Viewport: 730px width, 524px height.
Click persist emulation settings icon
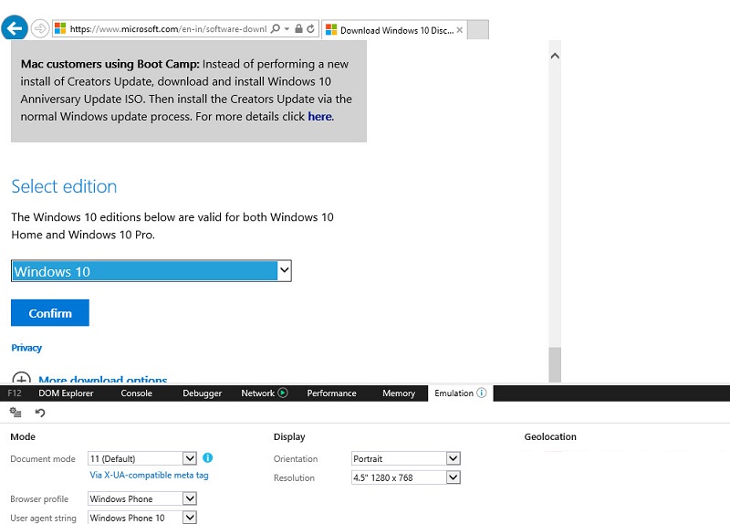coord(16,413)
